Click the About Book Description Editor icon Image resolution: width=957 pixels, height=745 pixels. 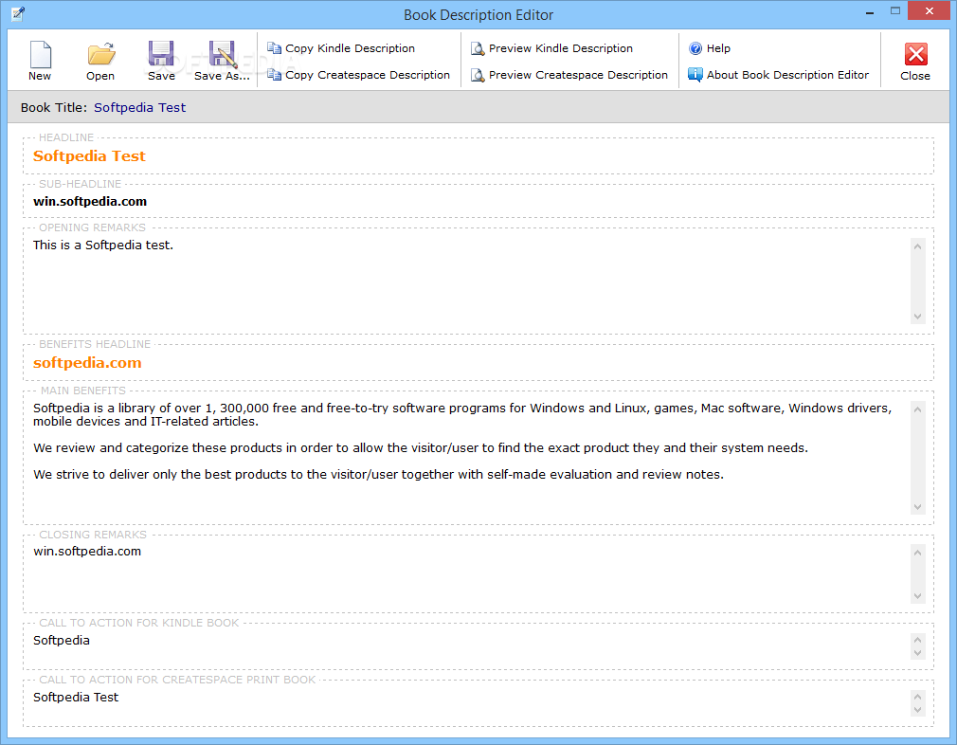coord(695,75)
